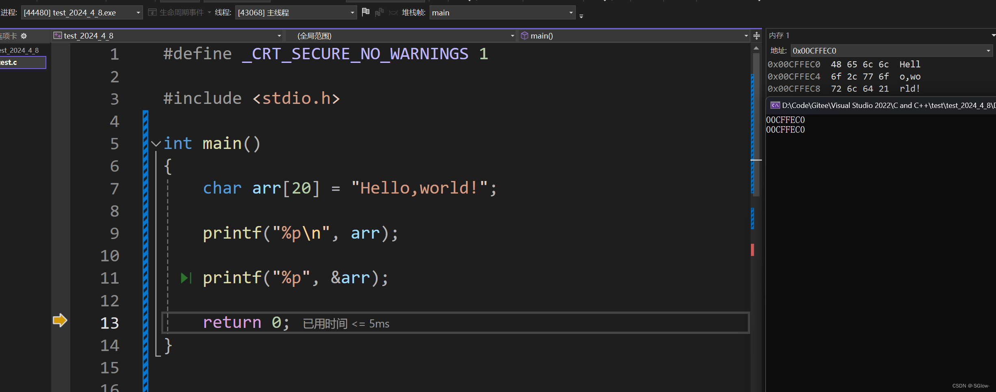Click the 已用时间 <= 5ms elapsed time PerfTip
This screenshot has width=996, height=392.
pyautogui.click(x=346, y=323)
